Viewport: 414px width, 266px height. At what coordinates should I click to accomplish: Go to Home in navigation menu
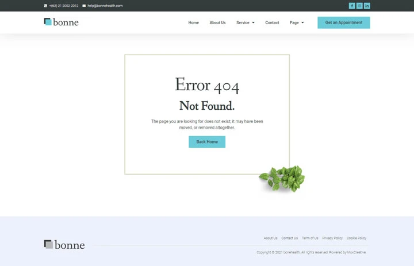click(x=193, y=23)
